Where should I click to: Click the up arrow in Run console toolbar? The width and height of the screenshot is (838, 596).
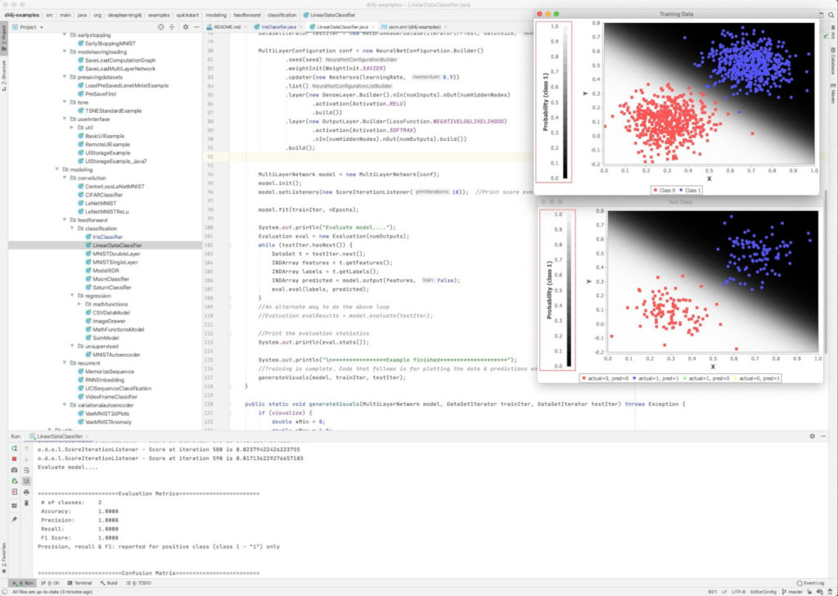[26, 449]
